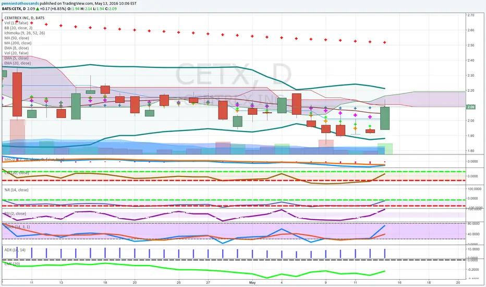
Task: Click the 40.0000 level on Stoch scale
Action: pos(474,234)
